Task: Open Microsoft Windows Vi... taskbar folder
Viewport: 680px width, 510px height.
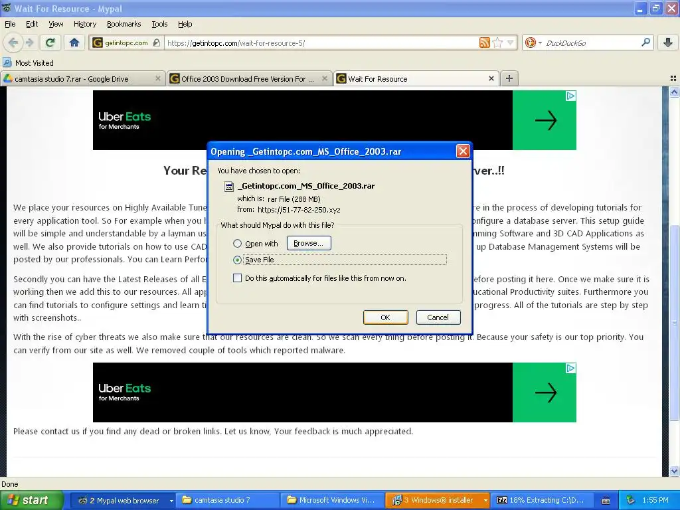Action: coord(332,500)
